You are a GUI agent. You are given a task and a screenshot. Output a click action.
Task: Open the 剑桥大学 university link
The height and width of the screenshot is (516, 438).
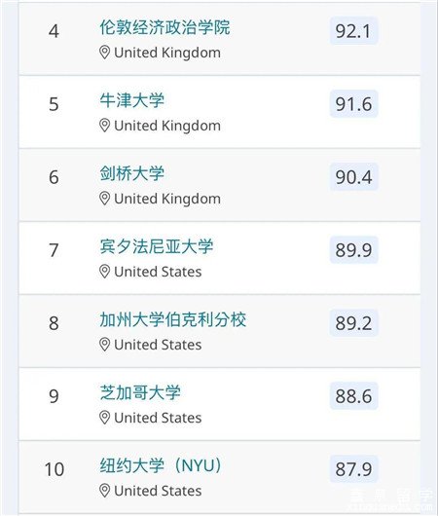[x=132, y=173]
